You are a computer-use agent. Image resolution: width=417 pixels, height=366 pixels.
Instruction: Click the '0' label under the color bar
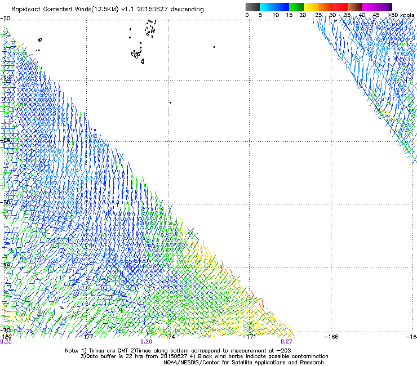[247, 15]
